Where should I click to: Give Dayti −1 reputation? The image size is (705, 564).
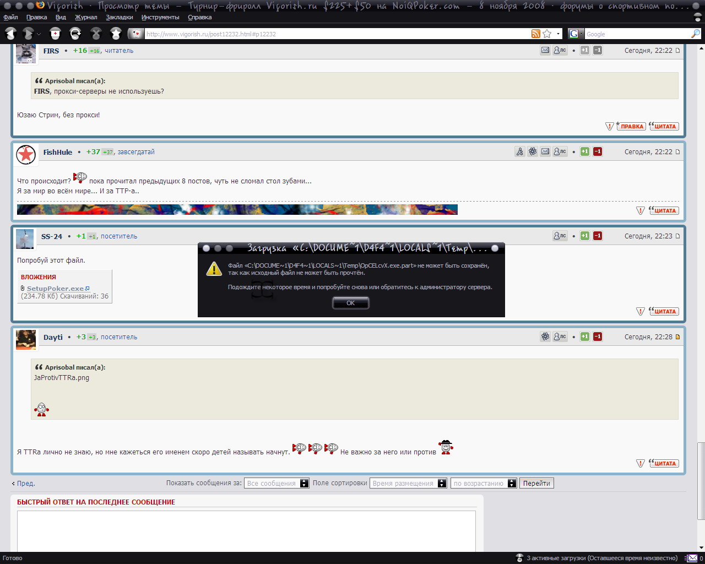pos(598,337)
